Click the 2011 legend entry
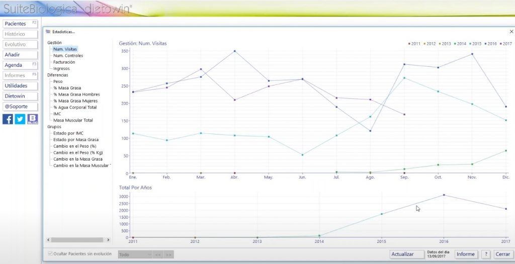The image size is (515, 264). click(x=414, y=44)
